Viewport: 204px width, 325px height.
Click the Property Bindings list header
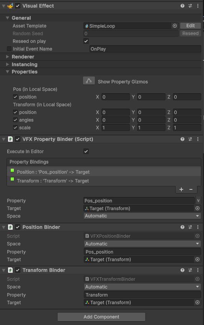pos(104,162)
